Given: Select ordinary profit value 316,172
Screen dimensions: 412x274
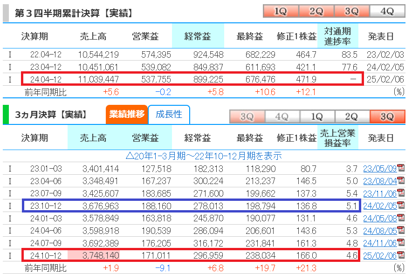Looking at the screenshot, I should (208, 243).
